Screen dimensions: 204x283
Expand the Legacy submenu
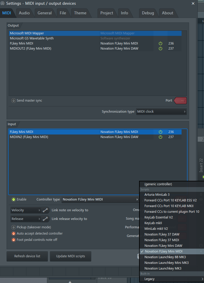pyautogui.click(x=172, y=279)
